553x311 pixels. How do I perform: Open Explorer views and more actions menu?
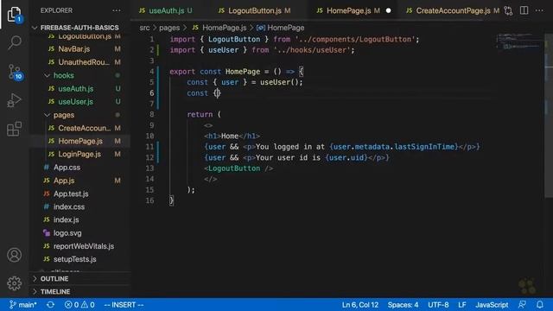click(117, 10)
